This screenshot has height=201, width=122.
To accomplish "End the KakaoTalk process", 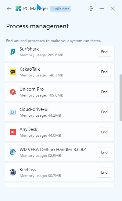I will [x=104, y=72].
